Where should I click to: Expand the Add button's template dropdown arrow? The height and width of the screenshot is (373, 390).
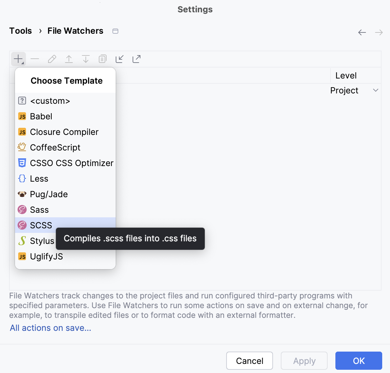[x=22, y=63]
